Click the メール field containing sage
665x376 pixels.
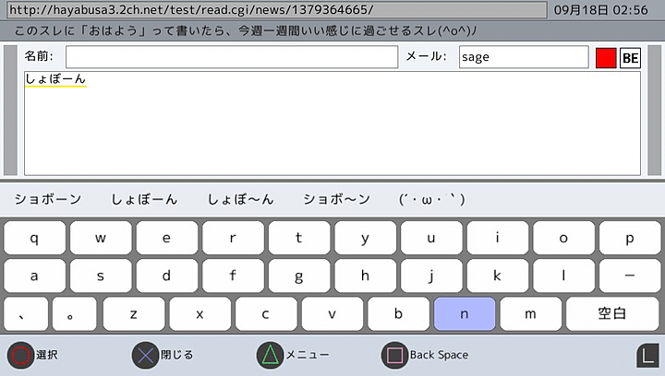point(523,57)
